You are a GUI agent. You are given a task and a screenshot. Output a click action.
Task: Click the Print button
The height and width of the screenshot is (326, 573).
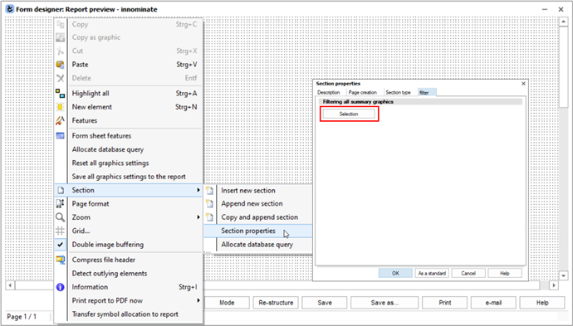445,303
